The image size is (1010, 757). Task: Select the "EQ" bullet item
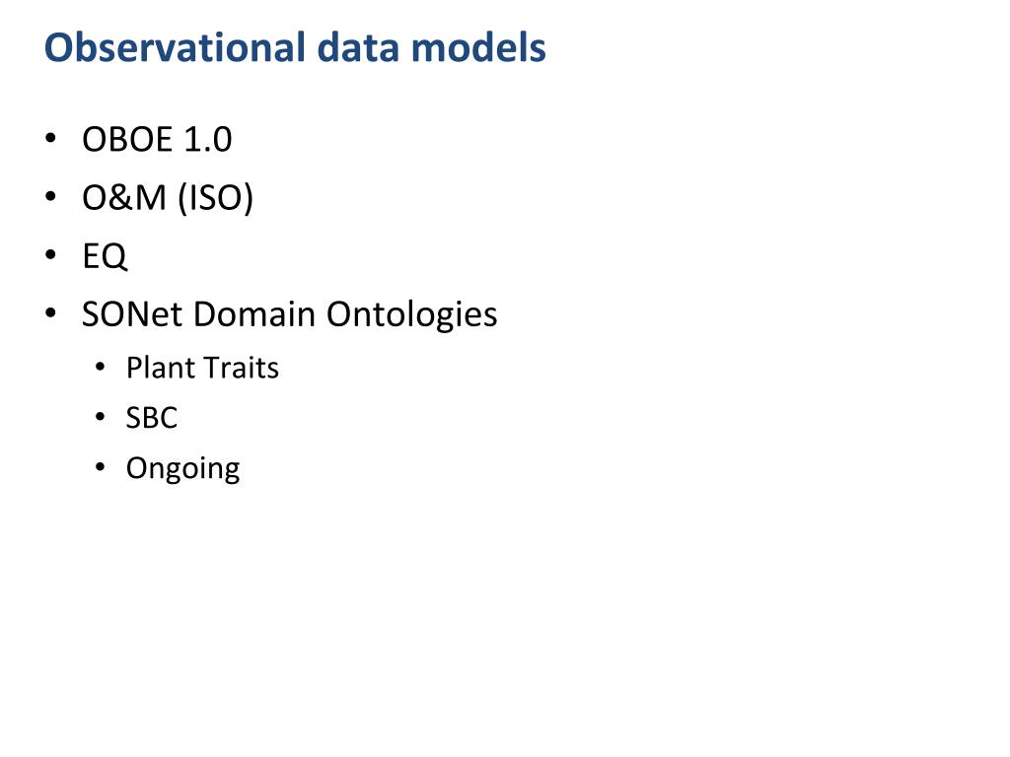(x=105, y=257)
